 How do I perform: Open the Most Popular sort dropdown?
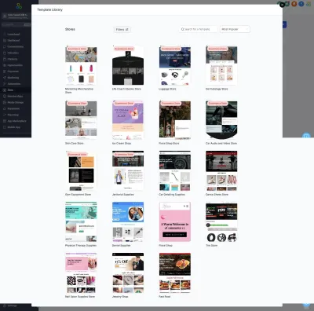[x=235, y=29]
